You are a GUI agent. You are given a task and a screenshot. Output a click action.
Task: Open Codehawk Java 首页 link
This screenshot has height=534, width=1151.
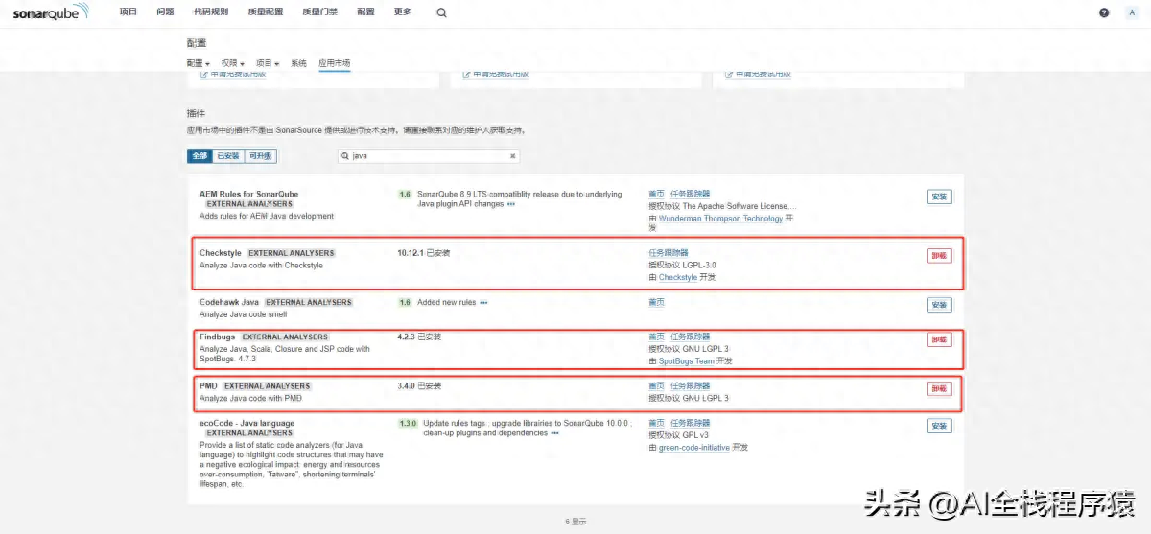click(x=657, y=302)
